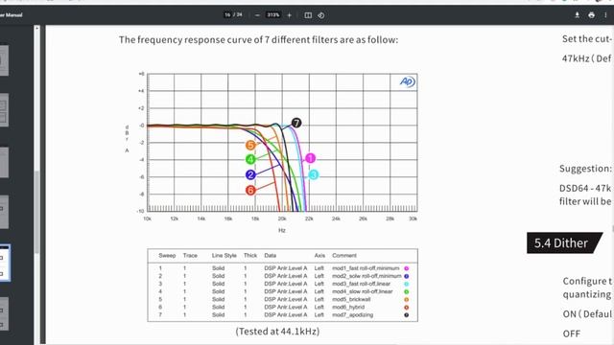
Task: Click the green marker labeled 4
Action: 250,159
